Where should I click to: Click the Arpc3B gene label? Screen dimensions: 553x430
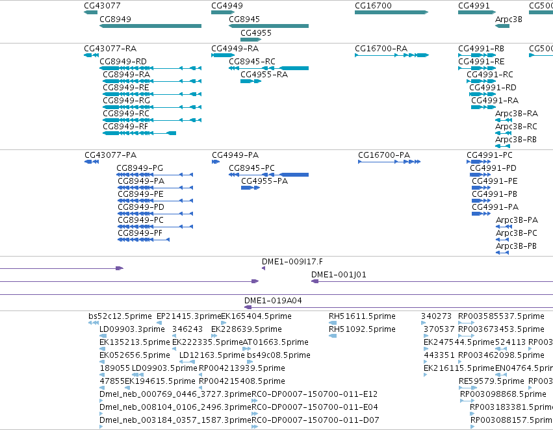tap(509, 19)
